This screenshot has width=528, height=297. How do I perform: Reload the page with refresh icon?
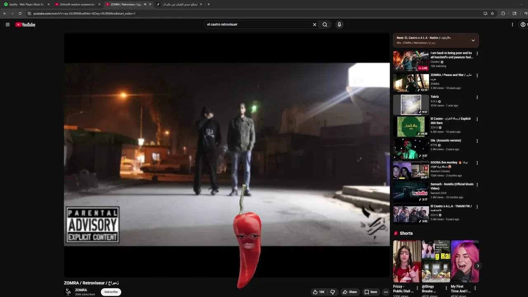coord(20,13)
